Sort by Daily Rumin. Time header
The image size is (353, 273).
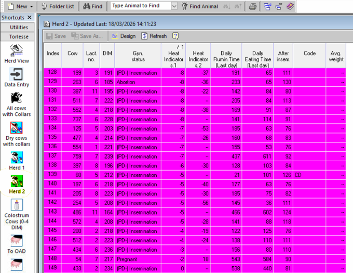pos(226,56)
